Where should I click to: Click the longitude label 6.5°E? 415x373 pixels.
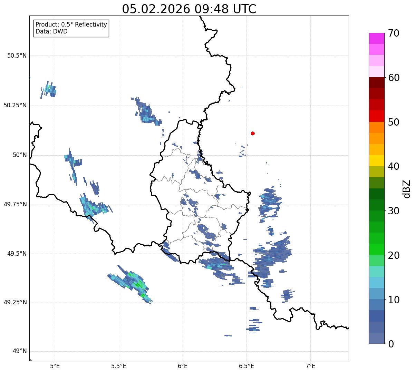tap(247, 366)
